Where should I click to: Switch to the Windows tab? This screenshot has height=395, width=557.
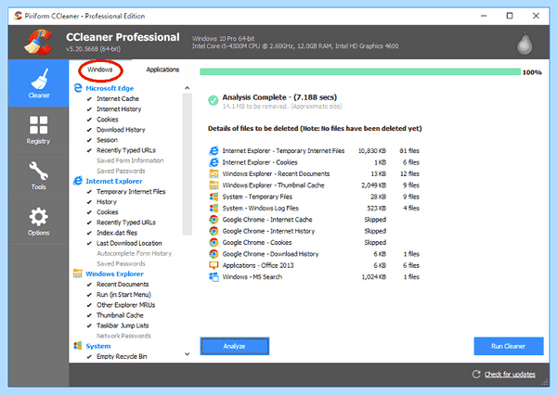tap(100, 70)
